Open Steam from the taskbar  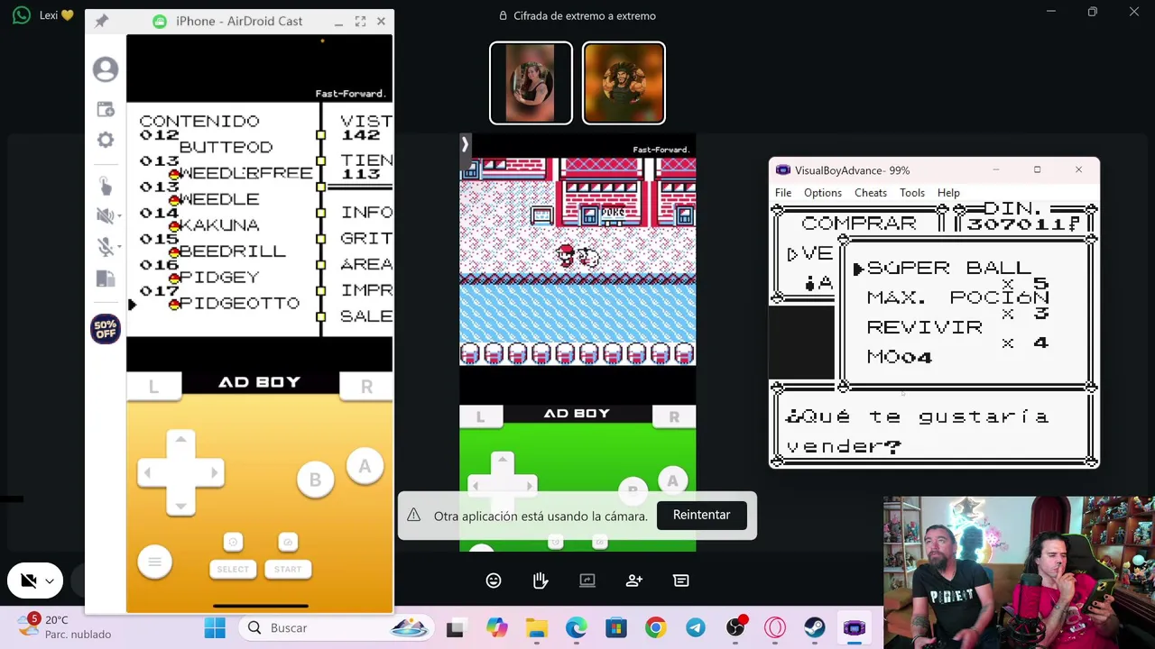[815, 628]
